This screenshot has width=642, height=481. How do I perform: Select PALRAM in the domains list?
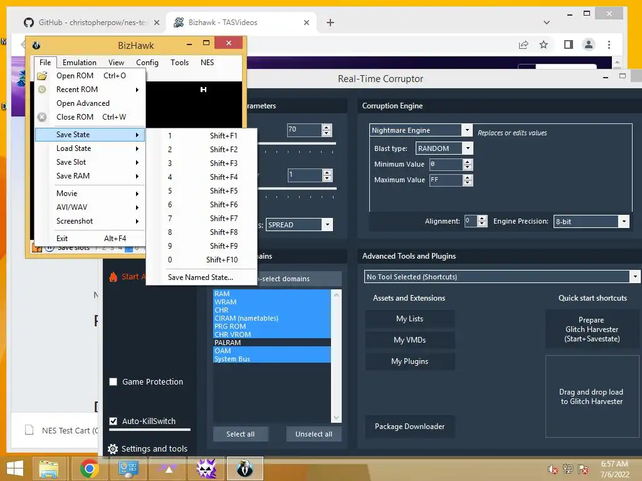point(272,343)
